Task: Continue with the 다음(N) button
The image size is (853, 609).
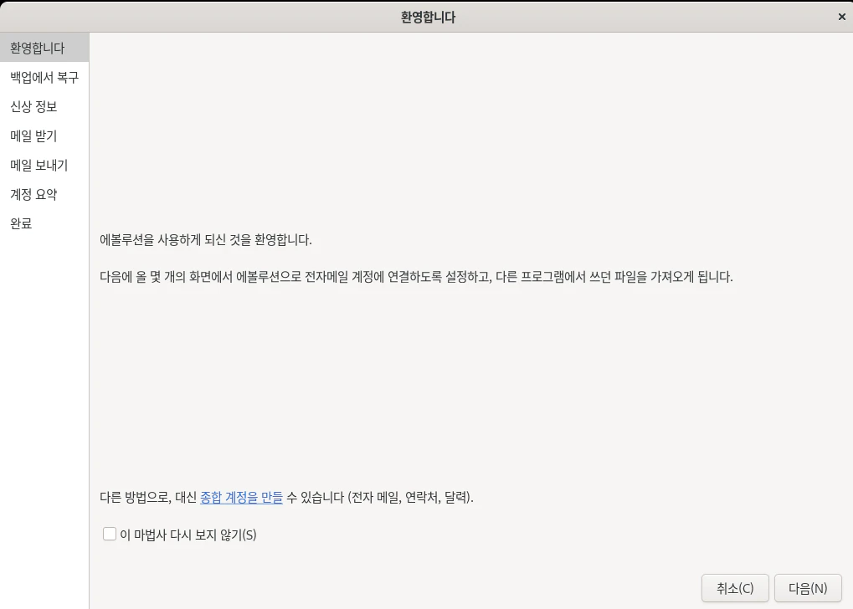Action: pyautogui.click(x=808, y=588)
